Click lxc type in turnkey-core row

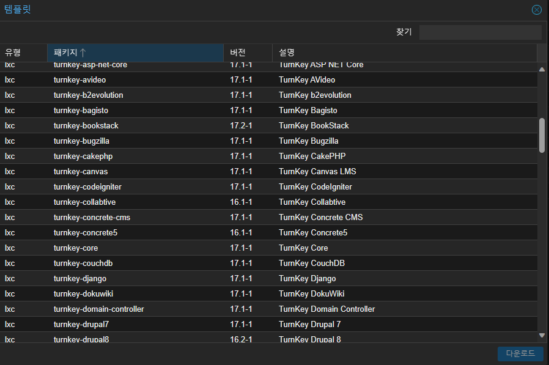tap(10, 248)
